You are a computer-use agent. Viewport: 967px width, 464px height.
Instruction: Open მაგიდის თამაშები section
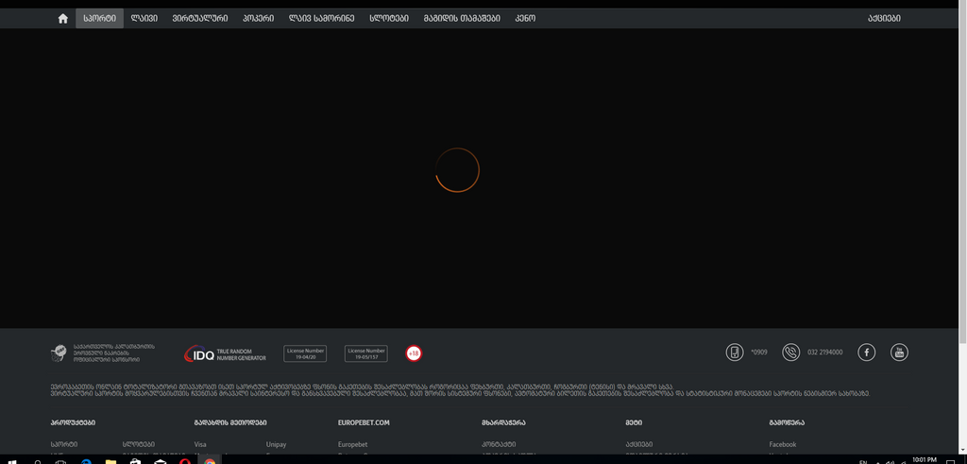462,19
